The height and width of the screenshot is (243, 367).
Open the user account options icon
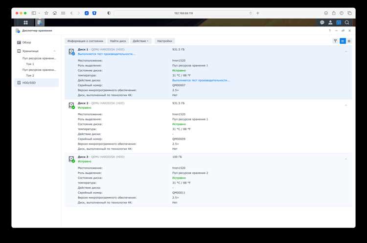tap(330, 22)
